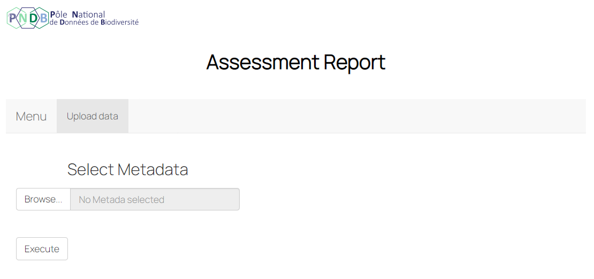
Task: Run the assessment with Execute button
Action: (x=42, y=248)
